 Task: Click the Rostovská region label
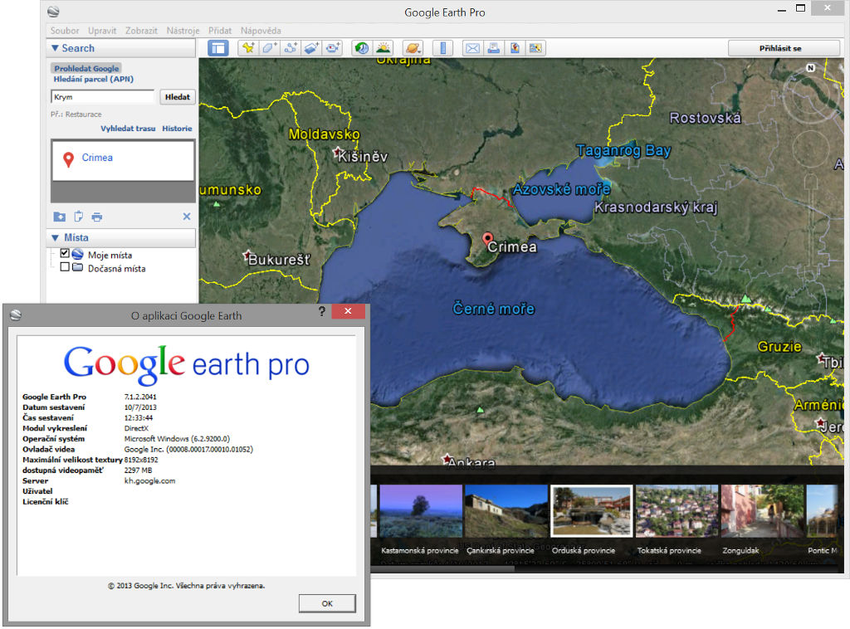coord(705,118)
